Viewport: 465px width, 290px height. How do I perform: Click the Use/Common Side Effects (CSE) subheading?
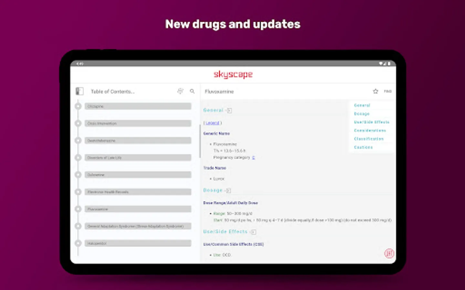pos(233,244)
